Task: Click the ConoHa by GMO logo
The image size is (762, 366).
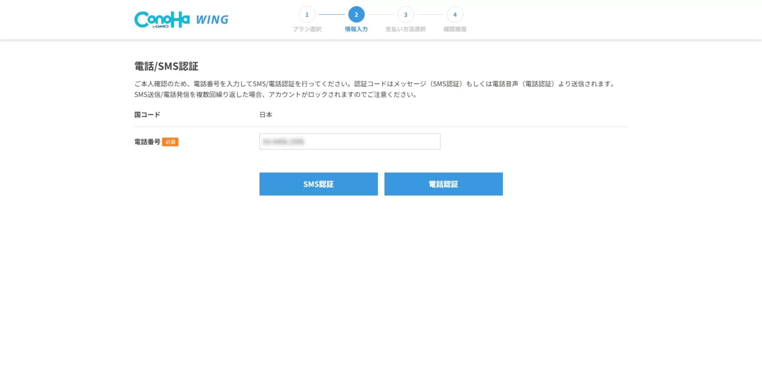Action: (x=162, y=20)
